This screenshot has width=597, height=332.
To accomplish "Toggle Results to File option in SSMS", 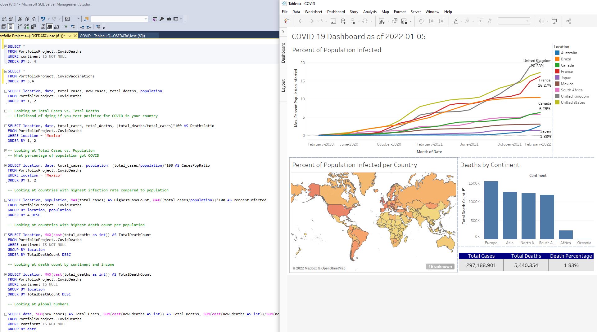I will pyautogui.click(x=57, y=27).
